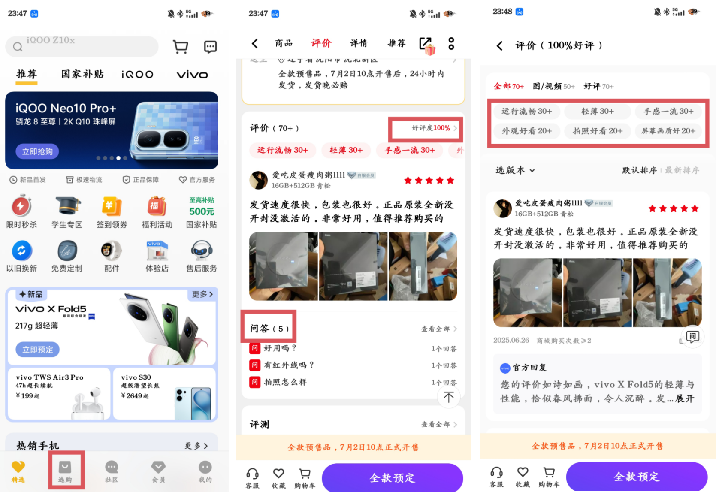
Task: Open the 体验店 store icon
Action: tap(157, 256)
